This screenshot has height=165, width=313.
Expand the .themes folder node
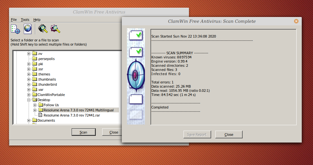click(29, 74)
